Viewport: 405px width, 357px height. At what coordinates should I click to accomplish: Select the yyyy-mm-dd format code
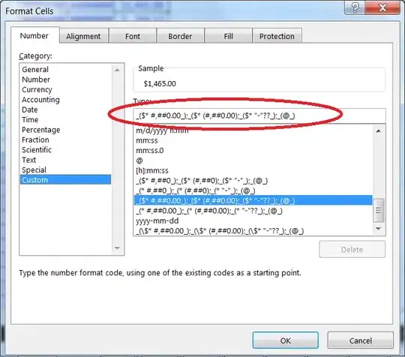pos(253,220)
